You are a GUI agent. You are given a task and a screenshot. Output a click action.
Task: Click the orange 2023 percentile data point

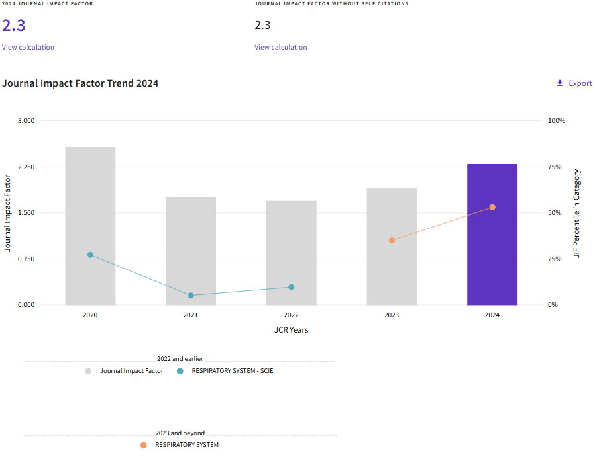392,240
